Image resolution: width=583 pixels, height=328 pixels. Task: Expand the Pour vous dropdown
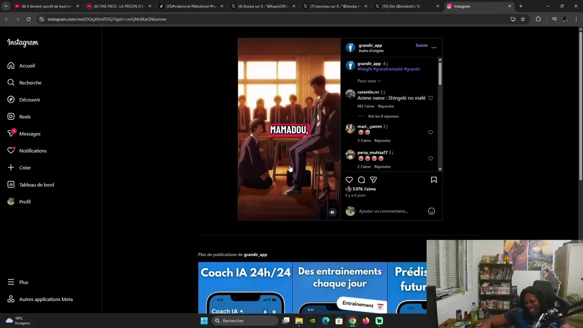(369, 81)
